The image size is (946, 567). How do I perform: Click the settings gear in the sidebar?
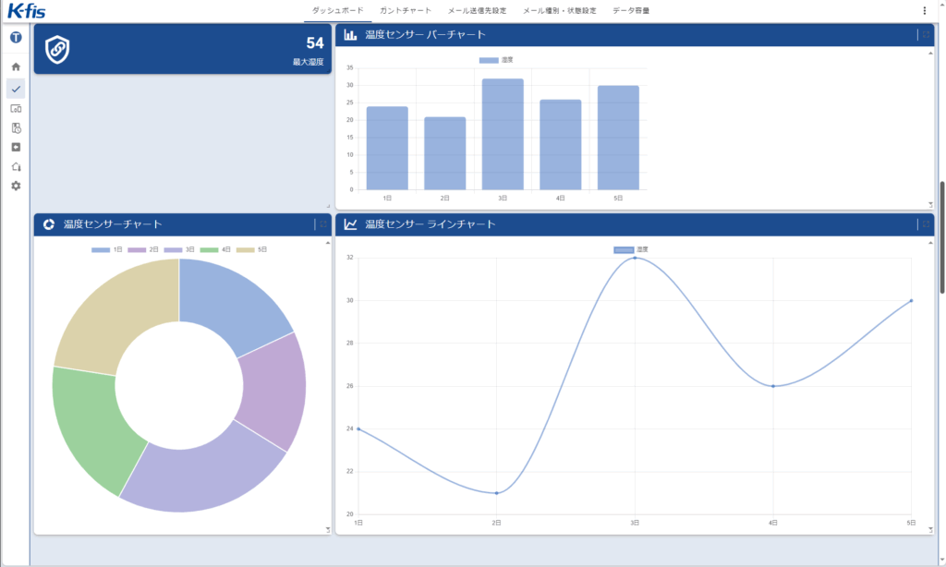click(16, 186)
